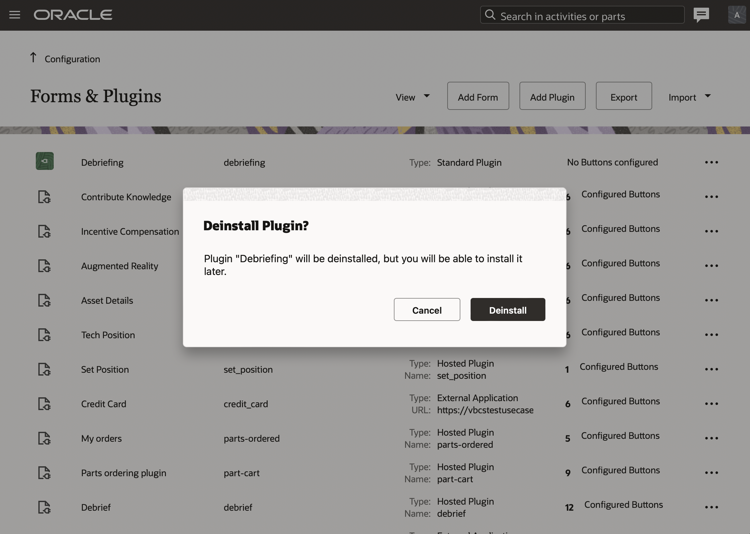Image resolution: width=750 pixels, height=534 pixels.
Task: Click the Add Plugin button
Action: click(x=552, y=96)
